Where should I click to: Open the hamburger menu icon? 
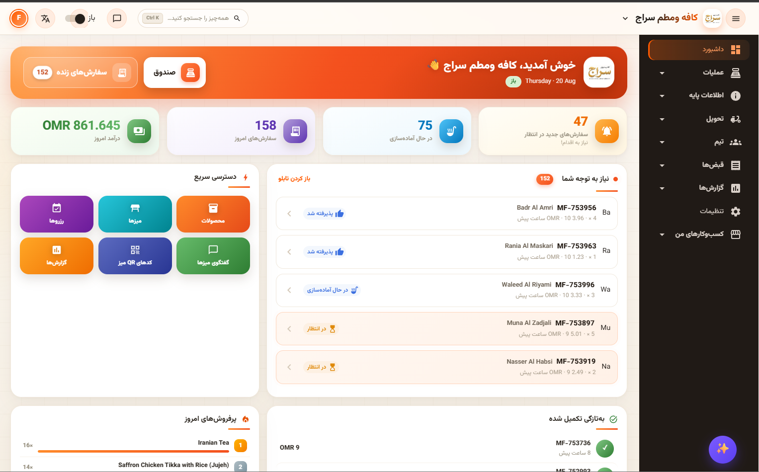pyautogui.click(x=736, y=18)
